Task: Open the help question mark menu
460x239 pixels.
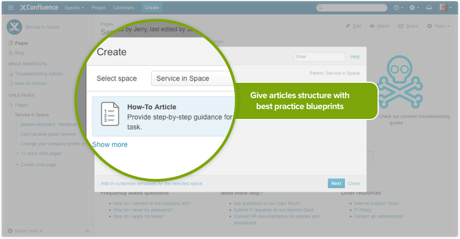Action: click(x=398, y=8)
